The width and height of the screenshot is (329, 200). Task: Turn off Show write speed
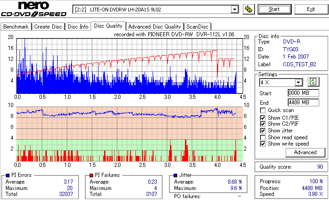click(x=263, y=144)
